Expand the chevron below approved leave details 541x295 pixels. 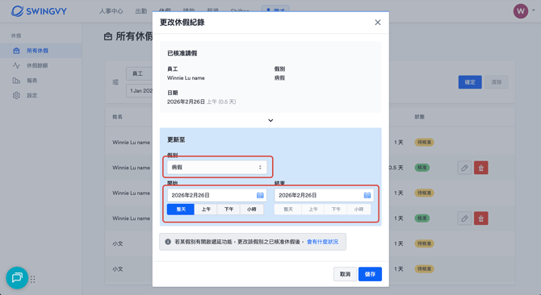[x=270, y=120]
